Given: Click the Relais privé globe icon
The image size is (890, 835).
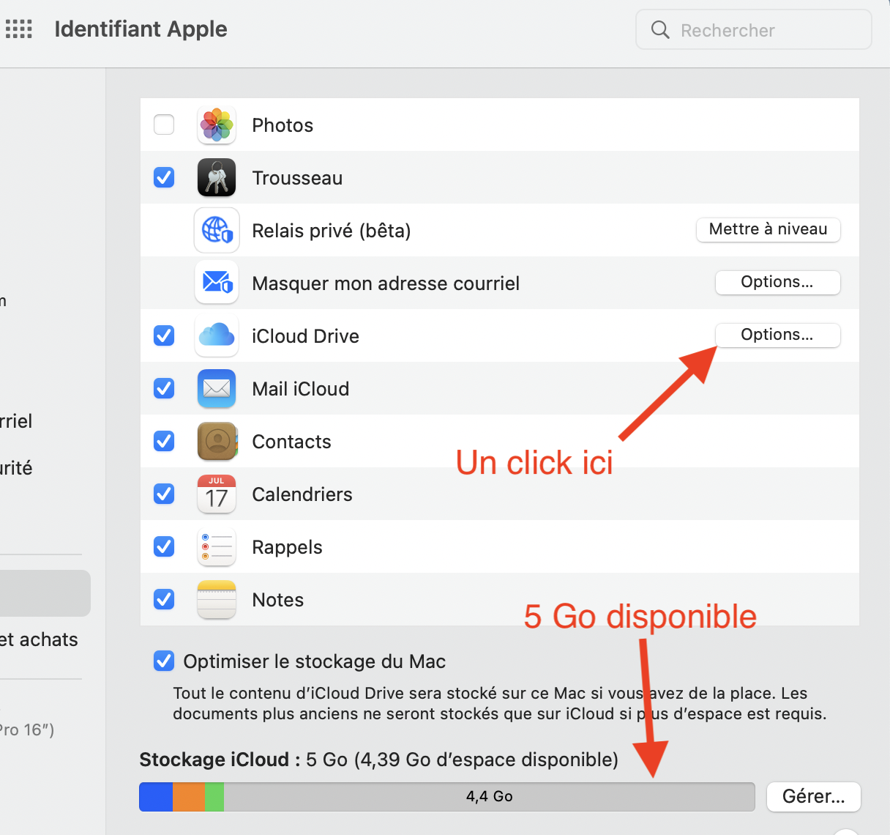Looking at the screenshot, I should point(217,231).
